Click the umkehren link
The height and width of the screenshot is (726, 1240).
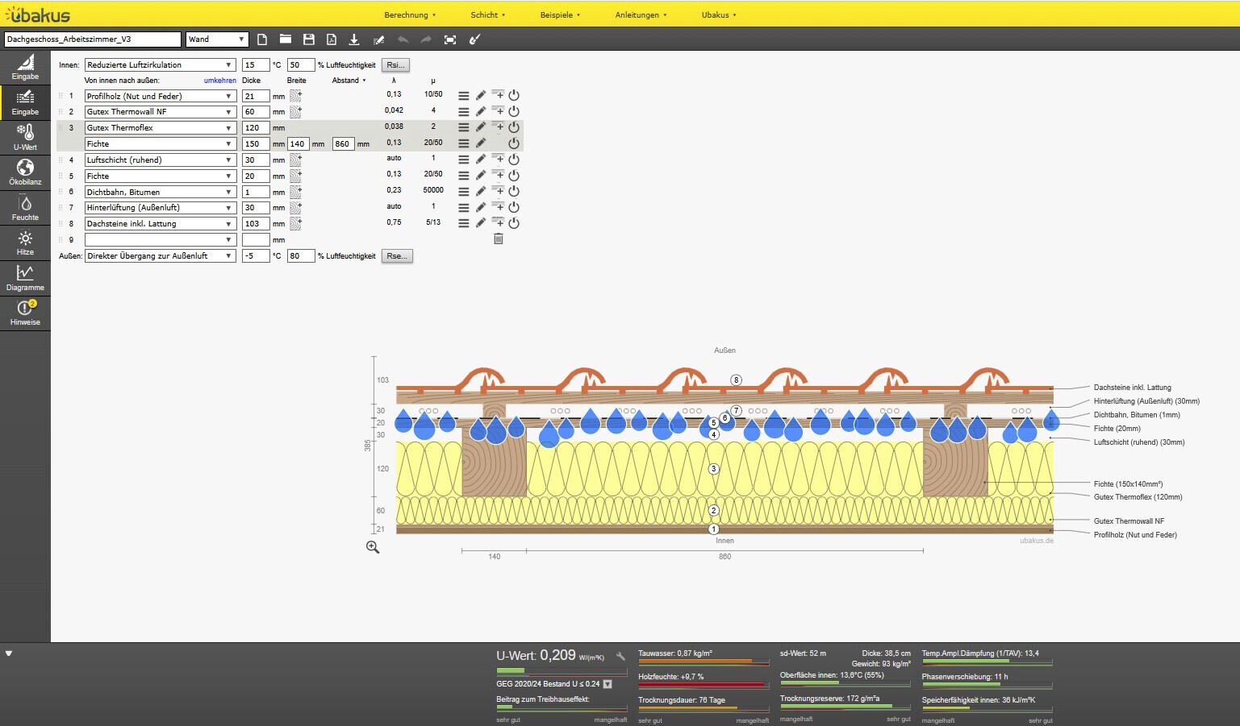point(219,81)
